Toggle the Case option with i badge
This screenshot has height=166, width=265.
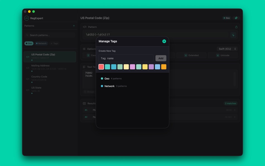(x=90, y=55)
